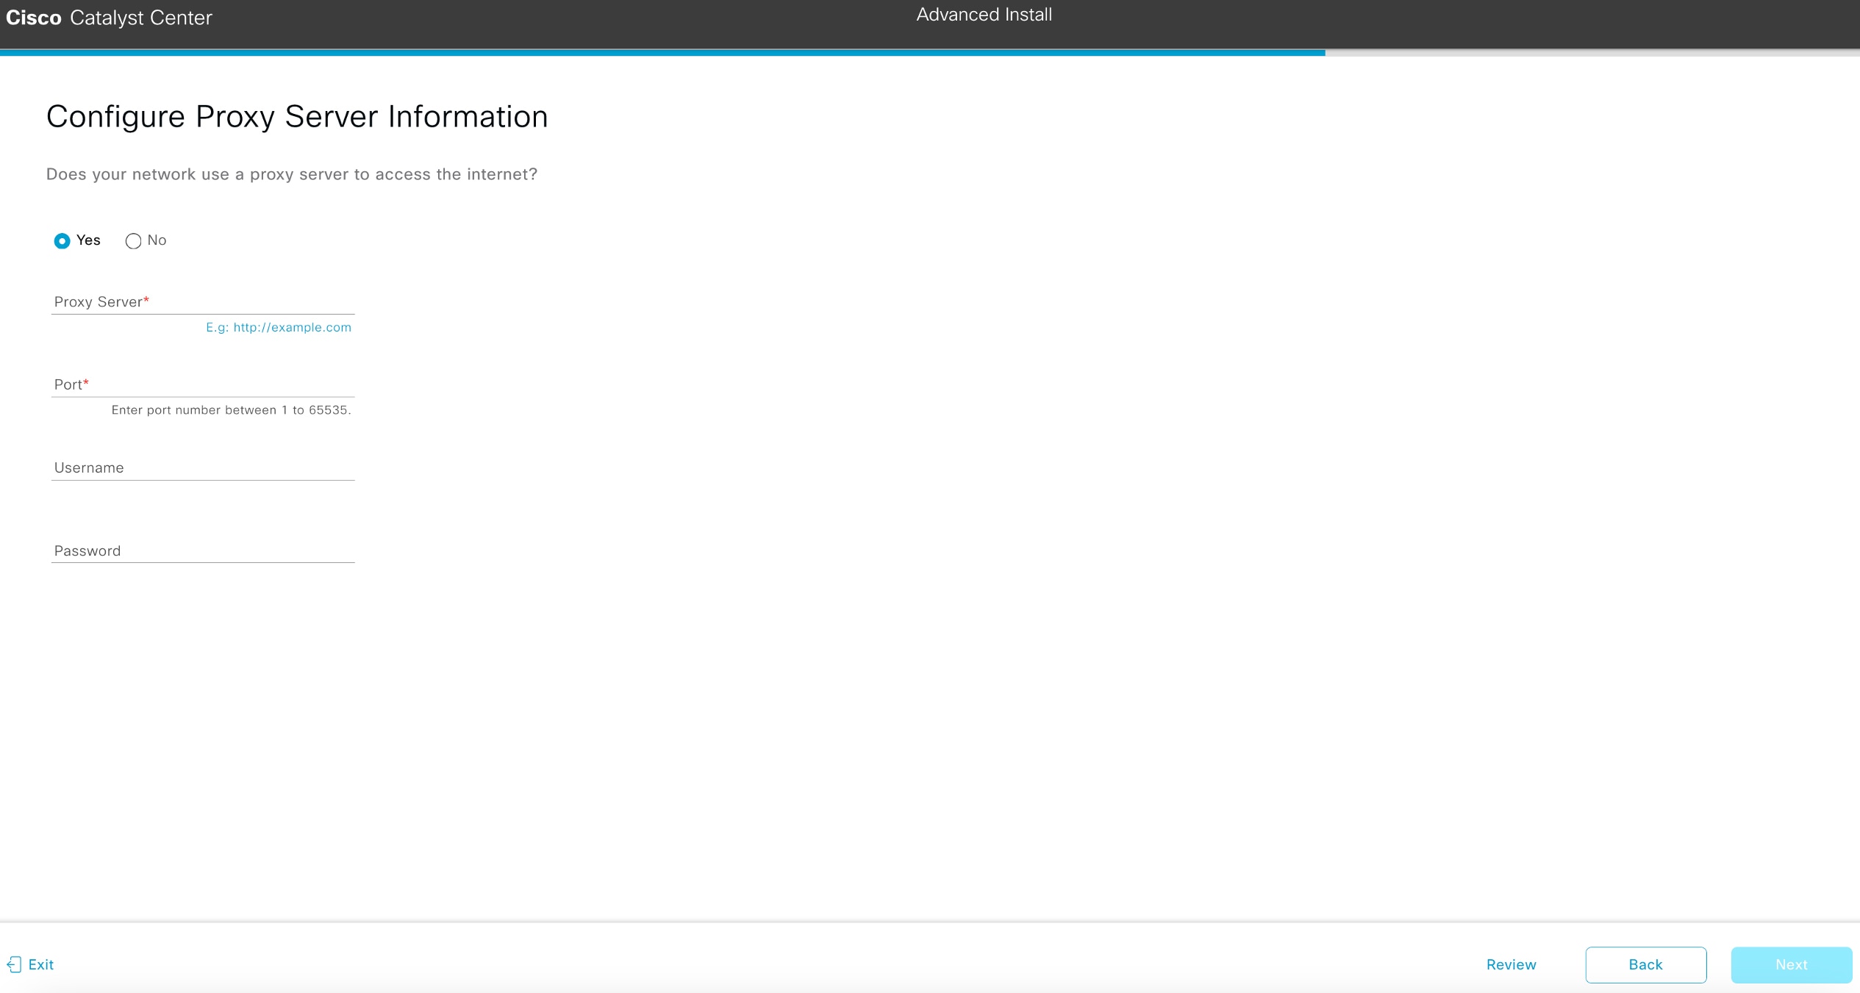The width and height of the screenshot is (1860, 993).
Task: Click the Back button
Action: click(x=1646, y=964)
